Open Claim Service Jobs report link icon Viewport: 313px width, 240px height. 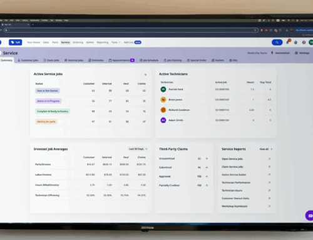[269, 167]
